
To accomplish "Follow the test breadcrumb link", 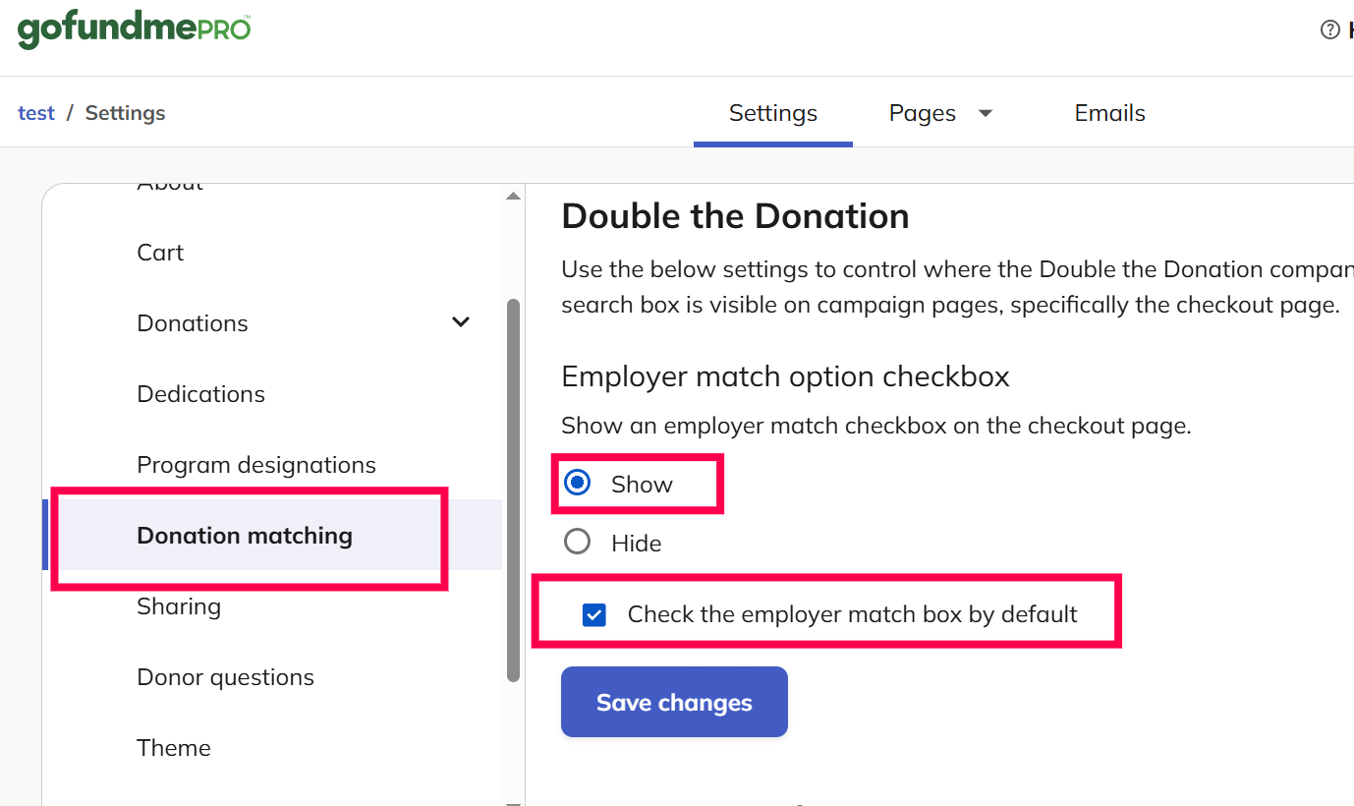I will (x=36, y=113).
